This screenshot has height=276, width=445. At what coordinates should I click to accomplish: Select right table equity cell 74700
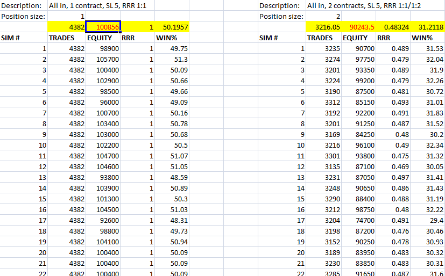(x=359, y=221)
